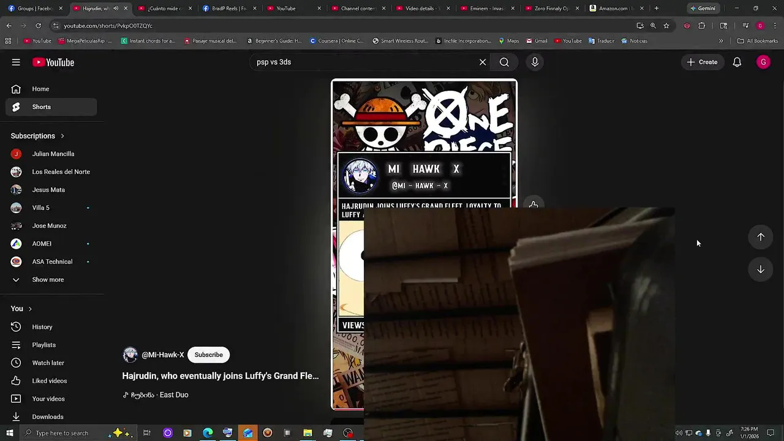Open the account avatar menu
The width and height of the screenshot is (784, 441).
click(763, 62)
